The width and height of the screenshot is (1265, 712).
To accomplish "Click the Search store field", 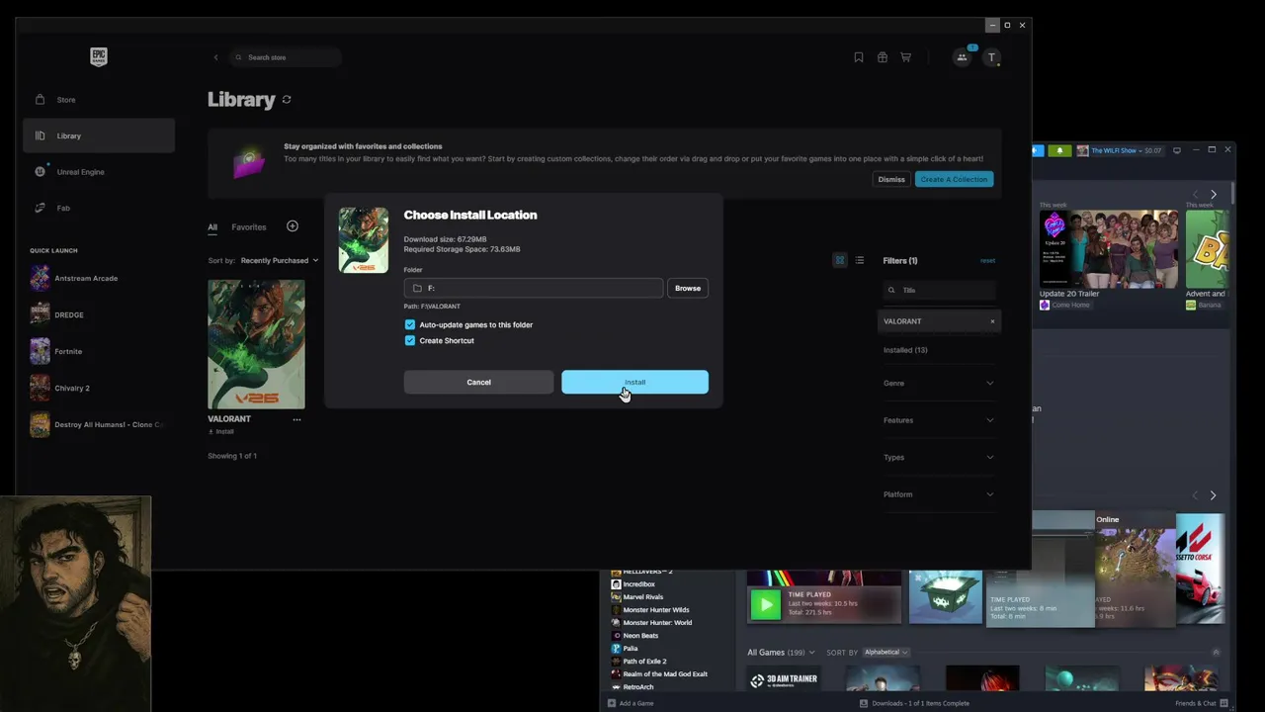I will (x=287, y=57).
